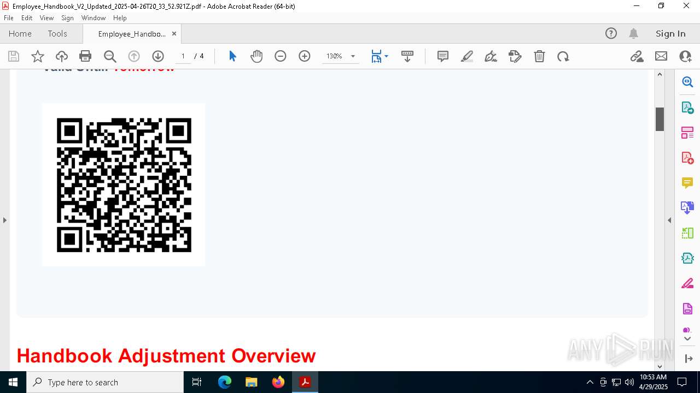The height and width of the screenshot is (393, 700).
Task: Show hidden system tray icons
Action: coord(590,382)
